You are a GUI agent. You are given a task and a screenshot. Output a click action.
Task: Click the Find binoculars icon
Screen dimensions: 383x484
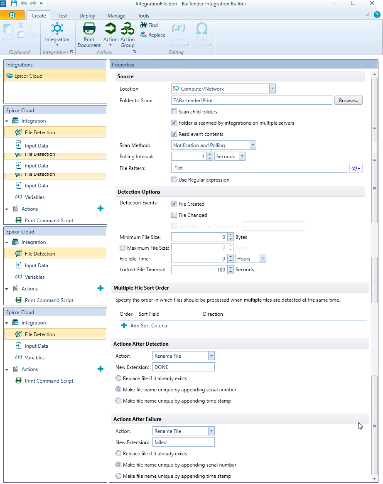coord(144,25)
